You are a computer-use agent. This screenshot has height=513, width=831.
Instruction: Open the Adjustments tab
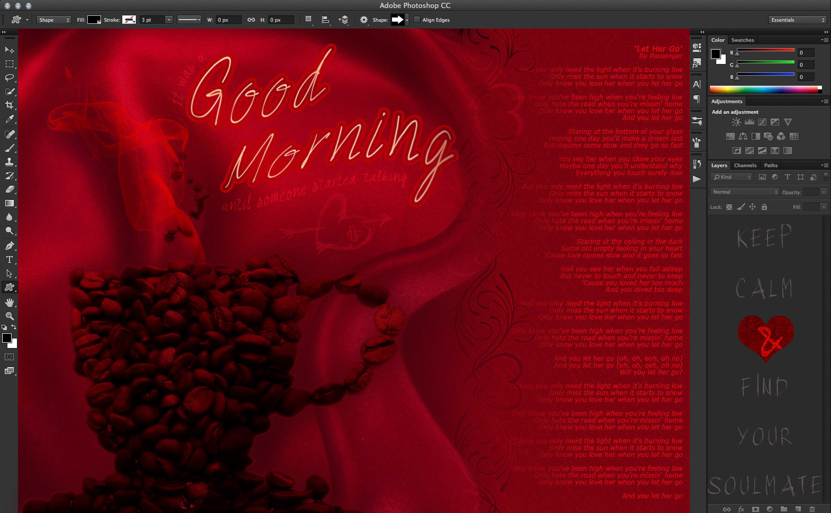727,102
